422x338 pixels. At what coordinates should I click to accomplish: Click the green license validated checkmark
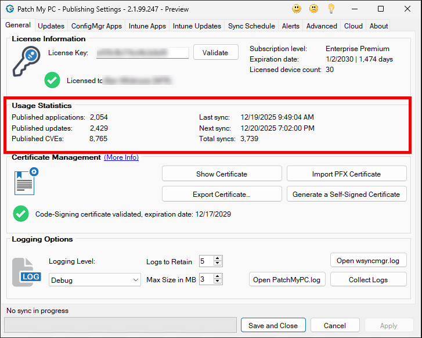point(52,81)
